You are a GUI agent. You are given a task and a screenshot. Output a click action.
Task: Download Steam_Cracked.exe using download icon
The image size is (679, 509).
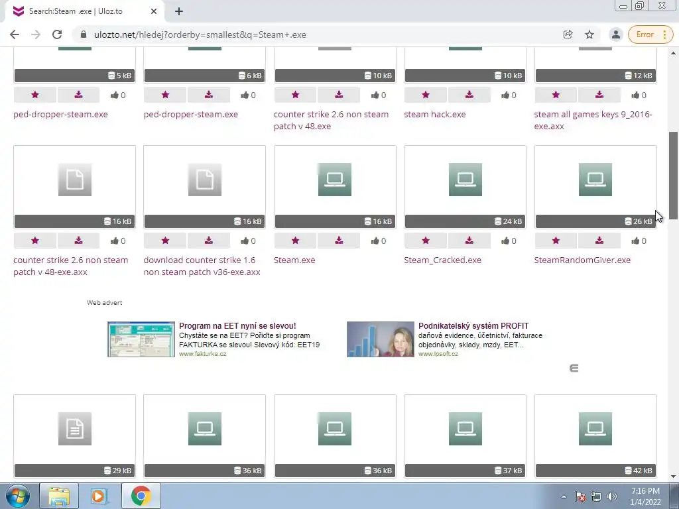(469, 241)
